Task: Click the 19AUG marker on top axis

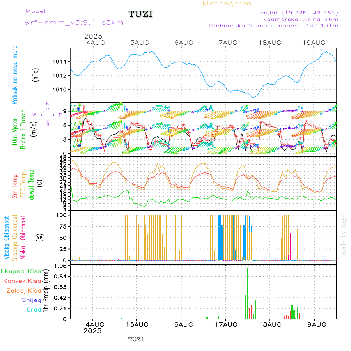Action: pos(314,43)
